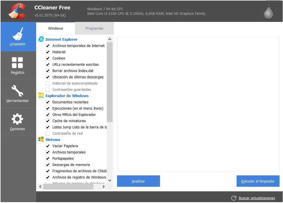Uncheck Documentos recientes checkbox
This screenshot has height=203, width=283.
point(48,102)
